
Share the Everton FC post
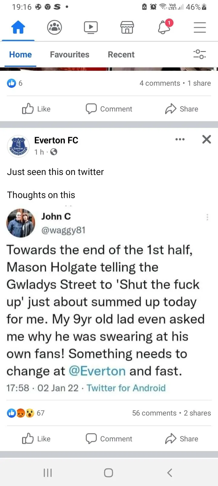182,439
